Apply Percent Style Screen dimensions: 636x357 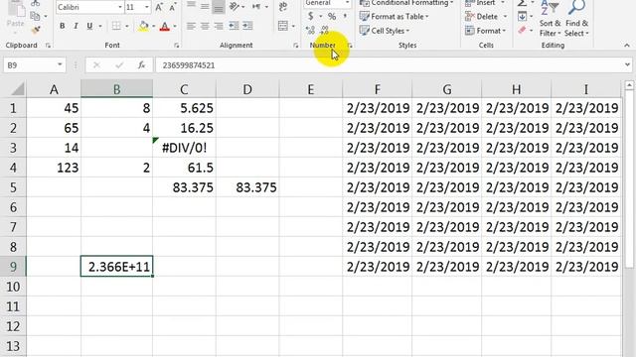(x=332, y=16)
